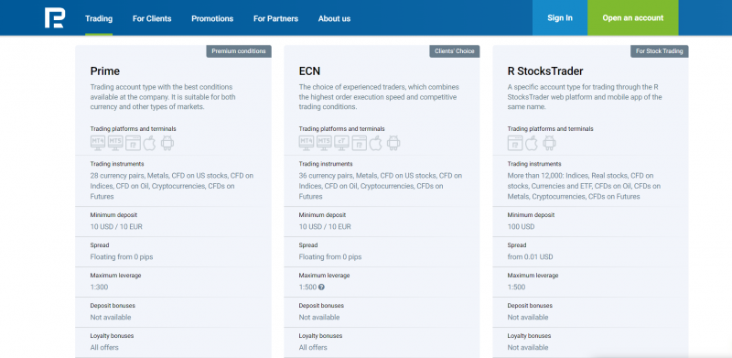
Task: Click Prime's '28 currency pairs' instruments text
Action: [x=172, y=186]
